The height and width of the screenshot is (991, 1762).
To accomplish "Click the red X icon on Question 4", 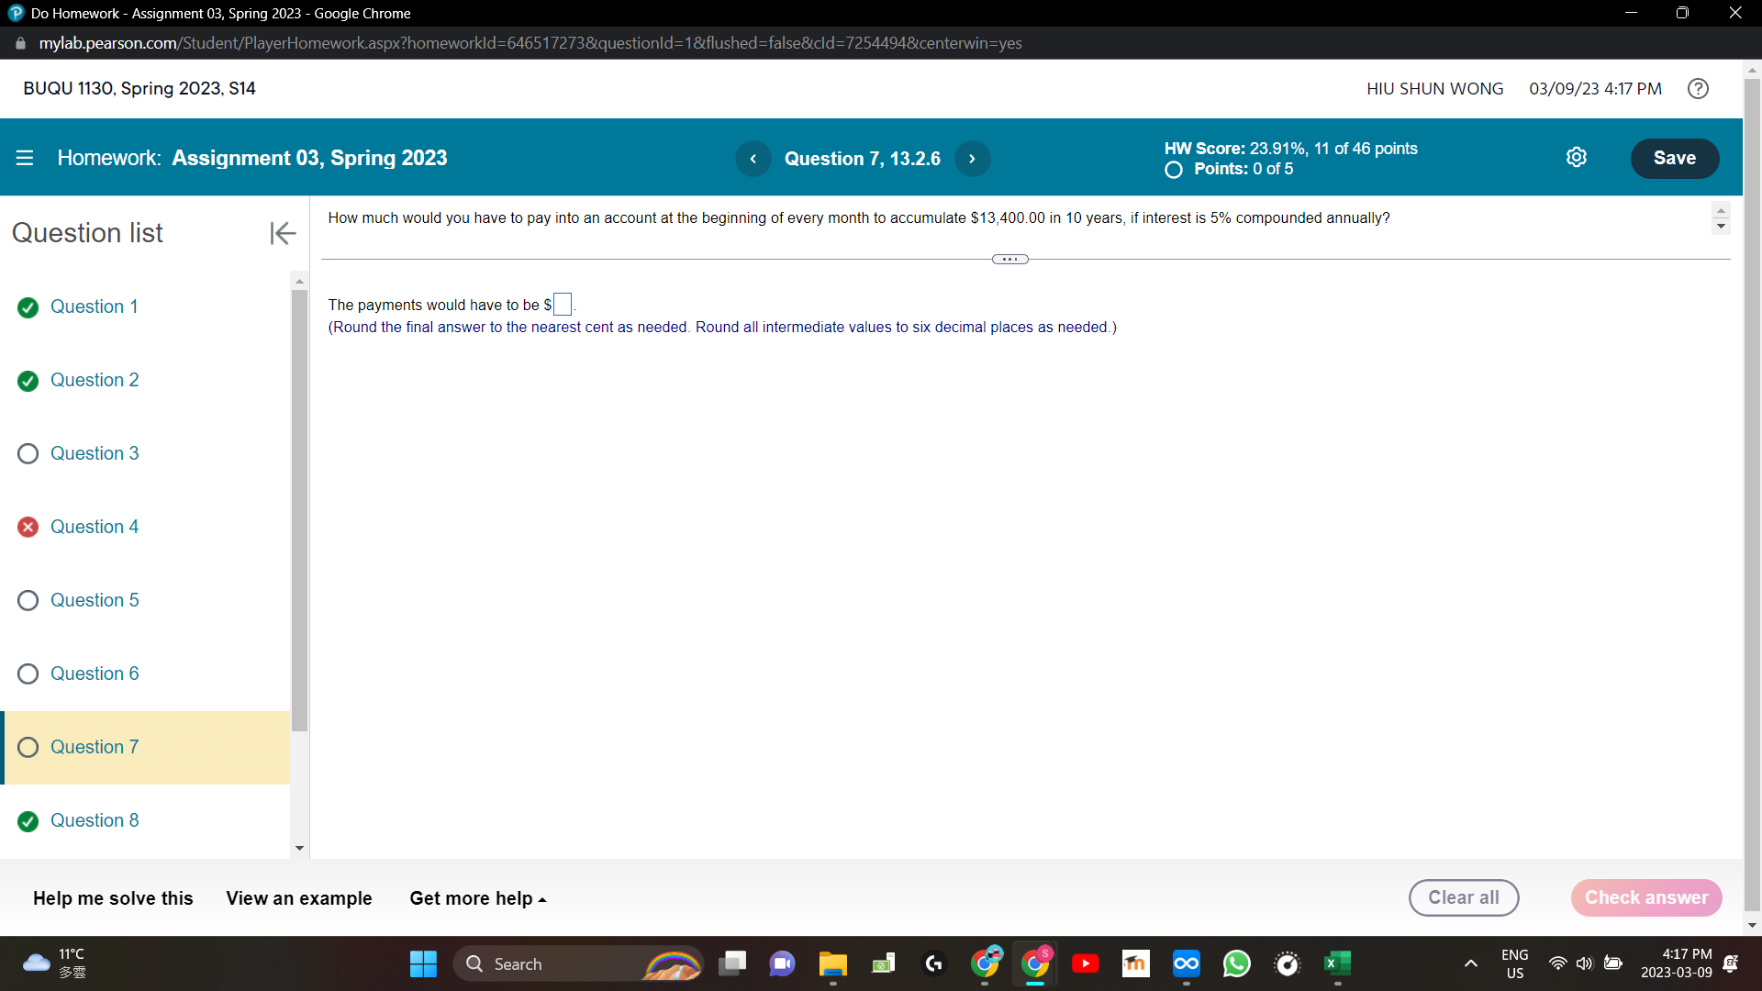I will (28, 527).
